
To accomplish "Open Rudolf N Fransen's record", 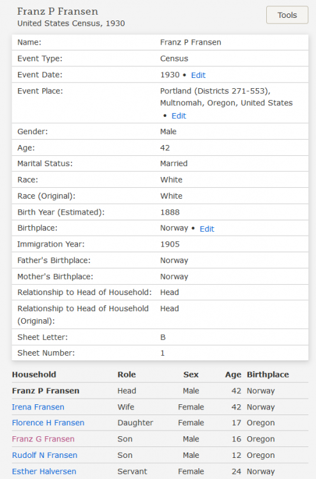I will coord(45,455).
